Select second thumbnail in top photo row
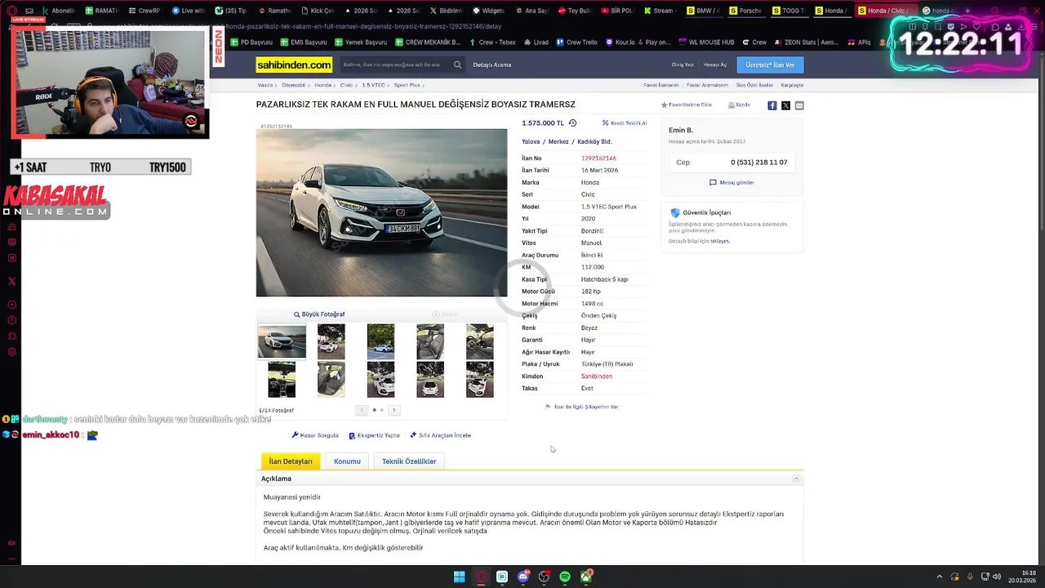Image resolution: width=1045 pixels, height=588 pixels. click(331, 341)
